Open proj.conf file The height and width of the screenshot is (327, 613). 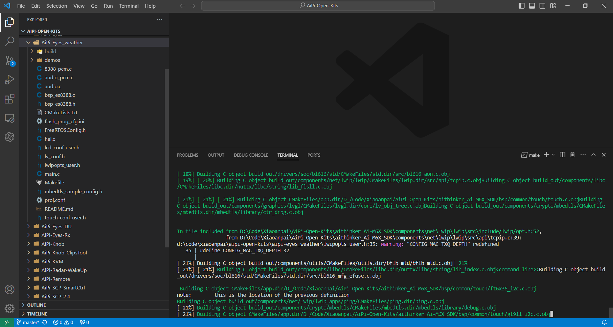(94, 200)
